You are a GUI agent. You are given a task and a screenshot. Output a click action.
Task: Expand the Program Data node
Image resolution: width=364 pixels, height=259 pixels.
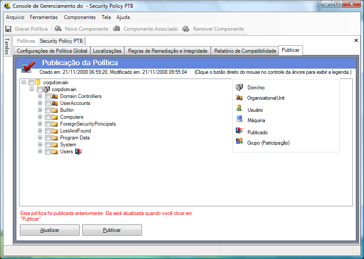40,137
